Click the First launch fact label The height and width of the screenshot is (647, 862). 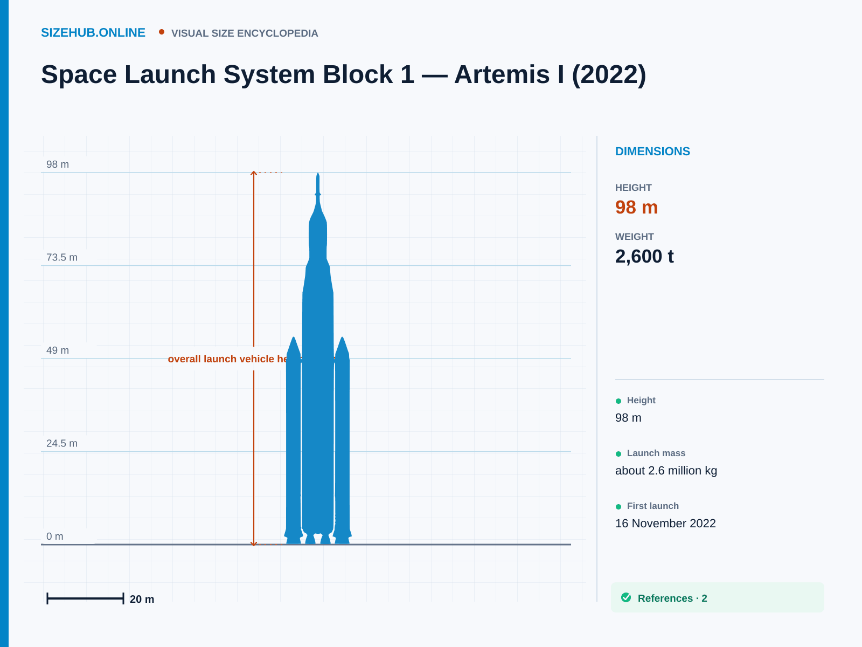coord(653,506)
